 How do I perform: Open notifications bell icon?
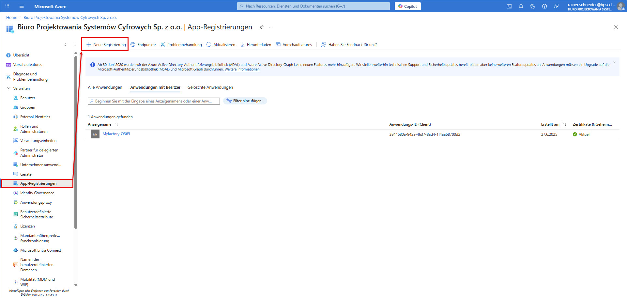coord(521,6)
